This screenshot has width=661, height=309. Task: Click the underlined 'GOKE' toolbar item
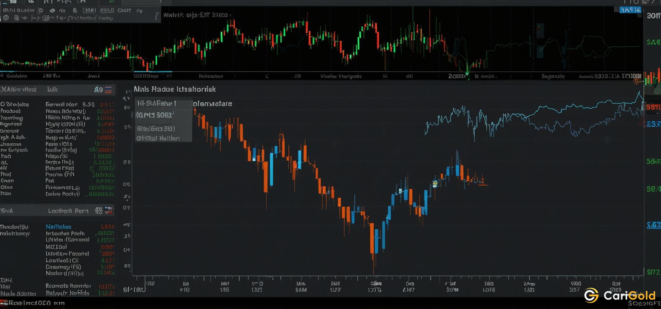(x=107, y=11)
